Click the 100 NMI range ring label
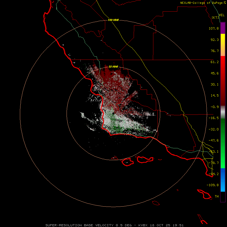This screenshot has width=227, height=227. click(x=113, y=20)
